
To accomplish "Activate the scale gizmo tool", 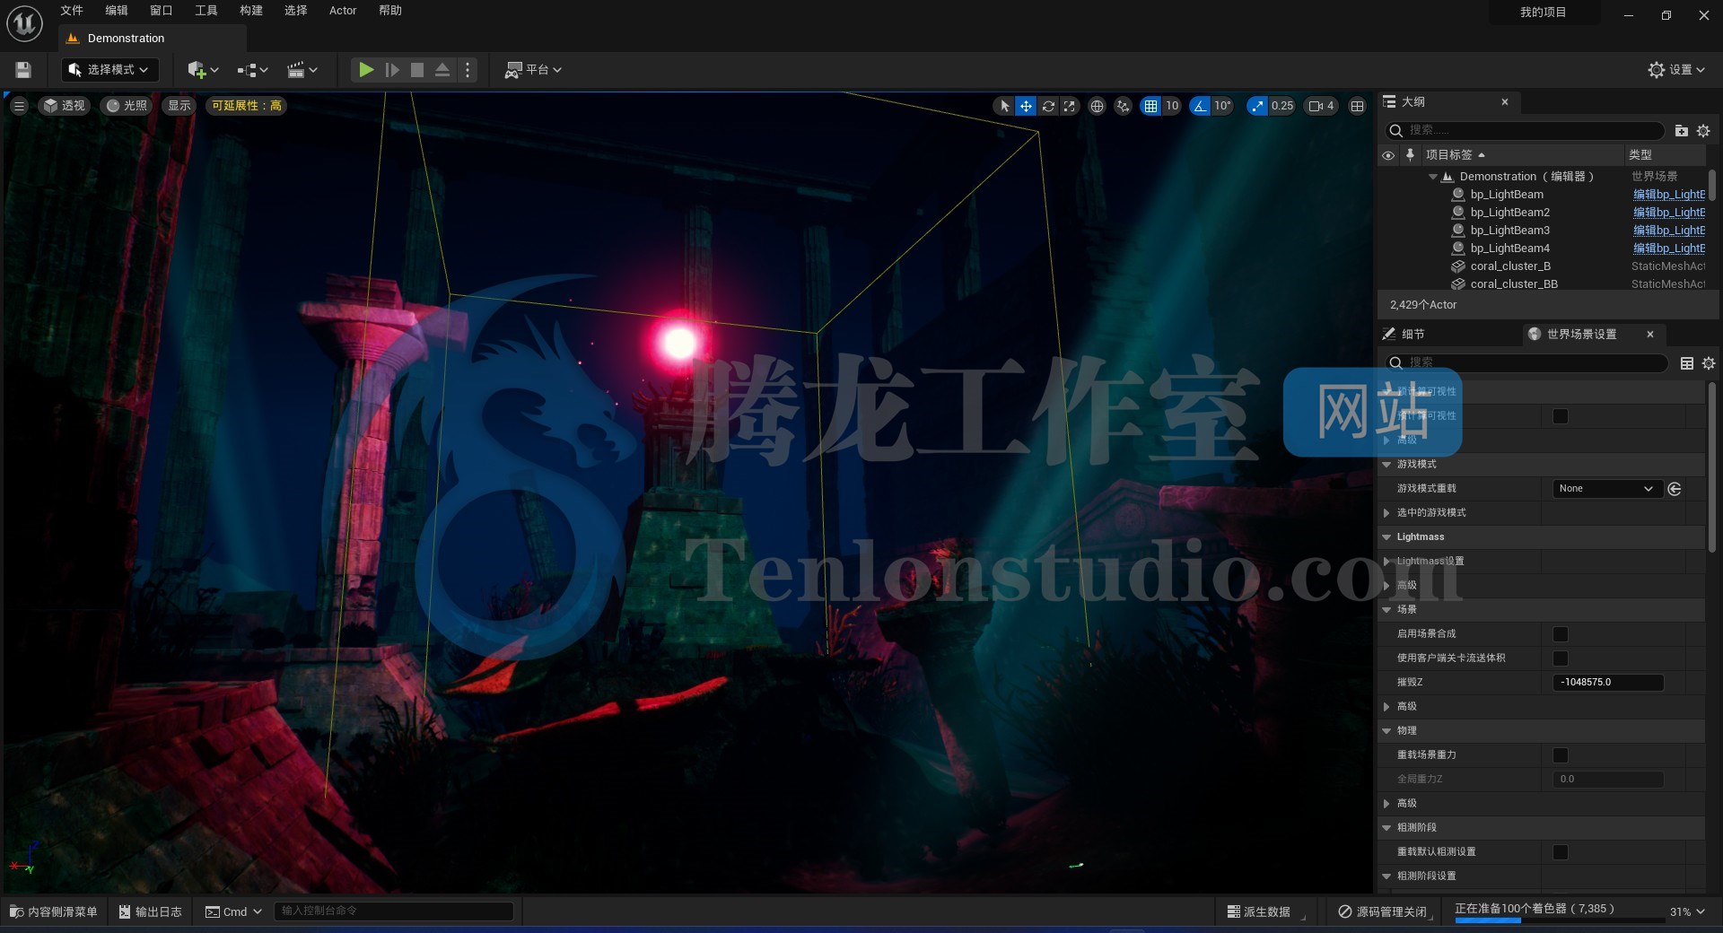I will click(x=1069, y=106).
